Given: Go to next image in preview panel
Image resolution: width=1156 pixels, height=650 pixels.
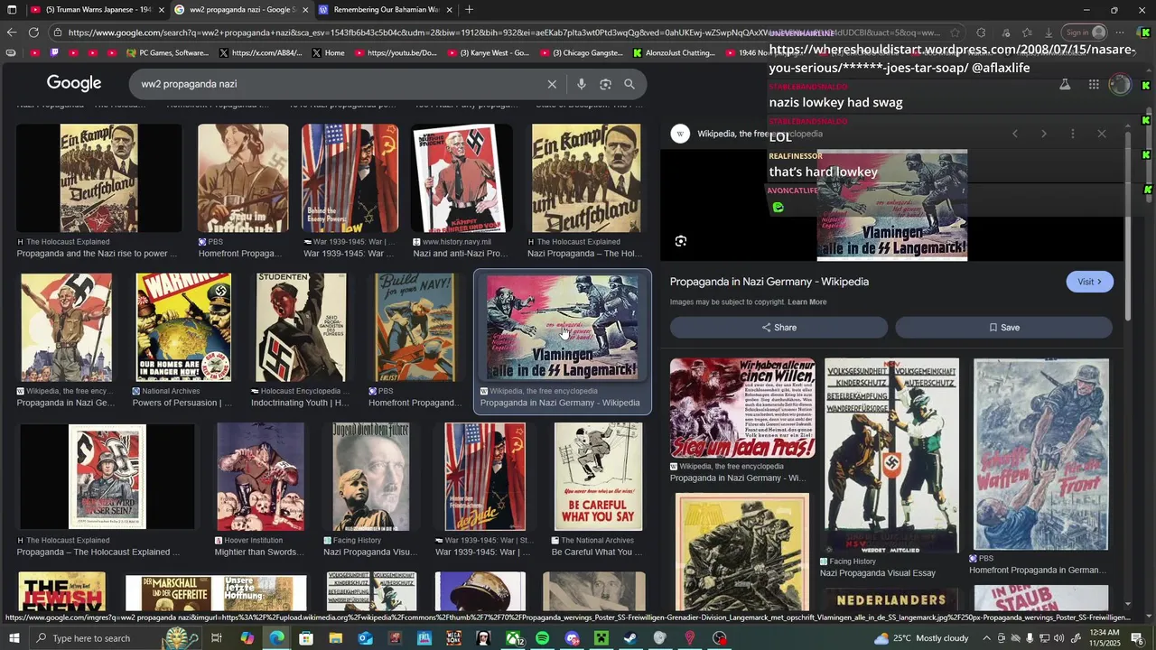Looking at the screenshot, I should click(x=1043, y=134).
